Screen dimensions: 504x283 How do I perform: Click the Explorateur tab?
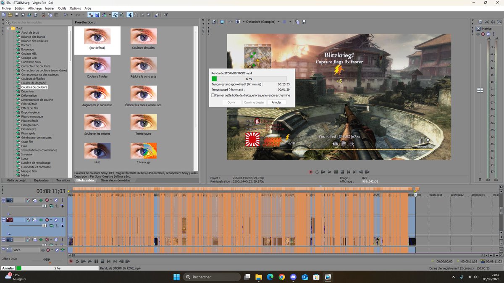(41, 180)
